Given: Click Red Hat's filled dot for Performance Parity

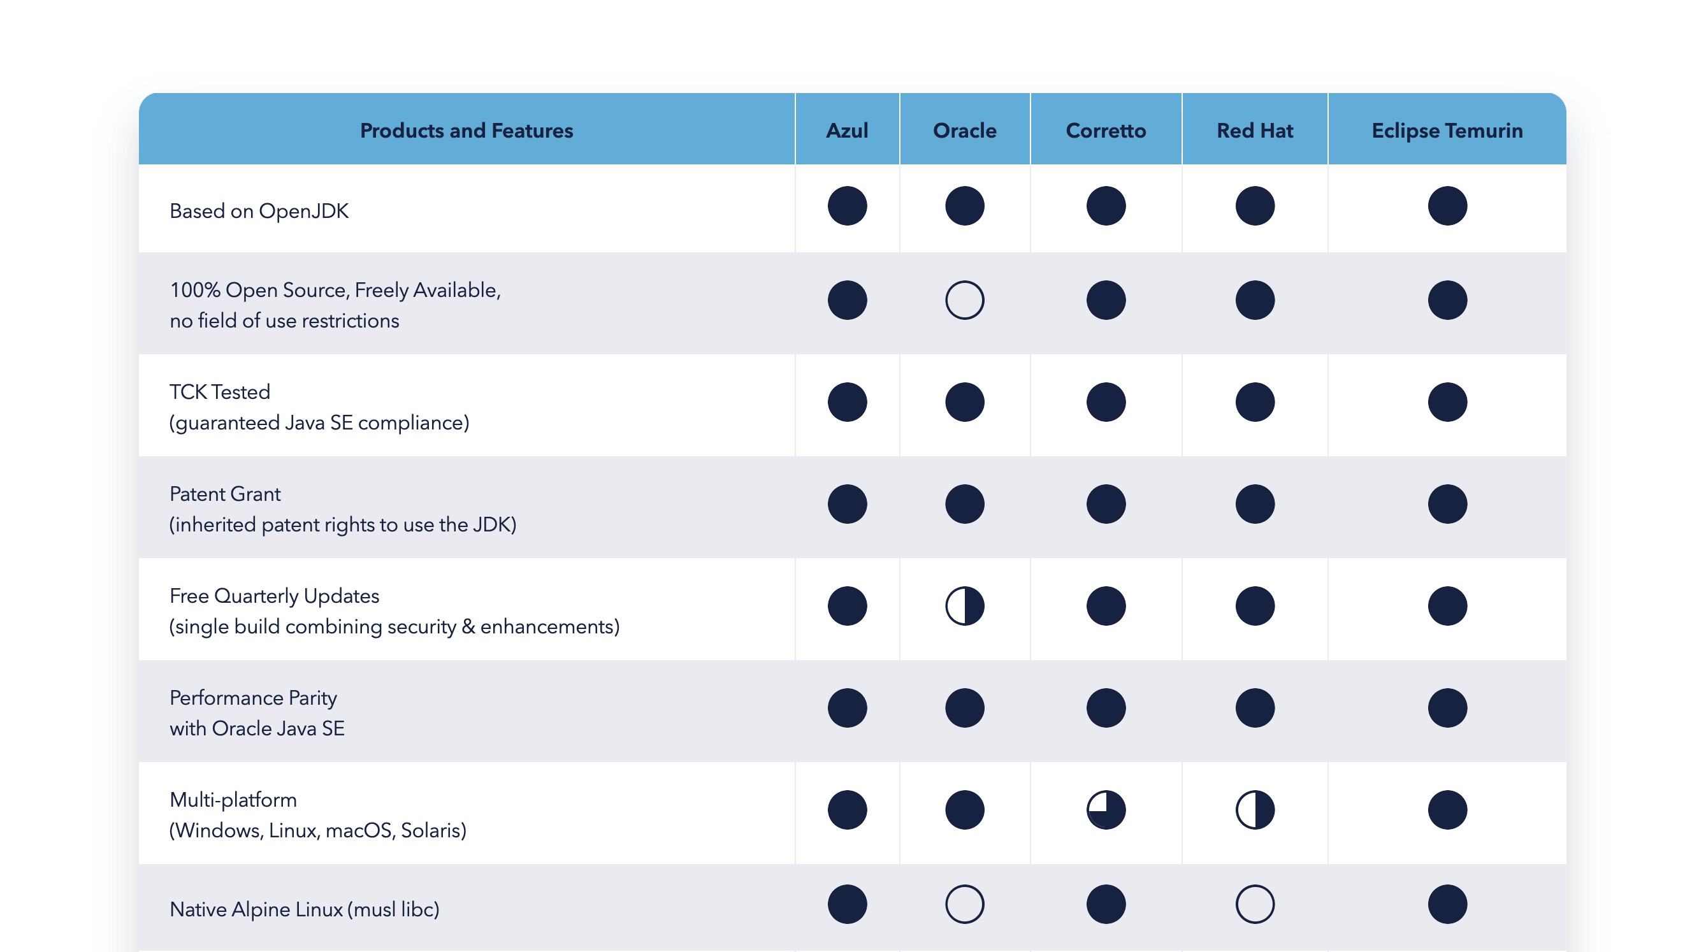Looking at the screenshot, I should (x=1254, y=708).
